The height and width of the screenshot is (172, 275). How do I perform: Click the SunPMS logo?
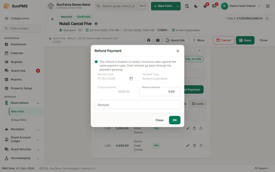tap(15, 6)
